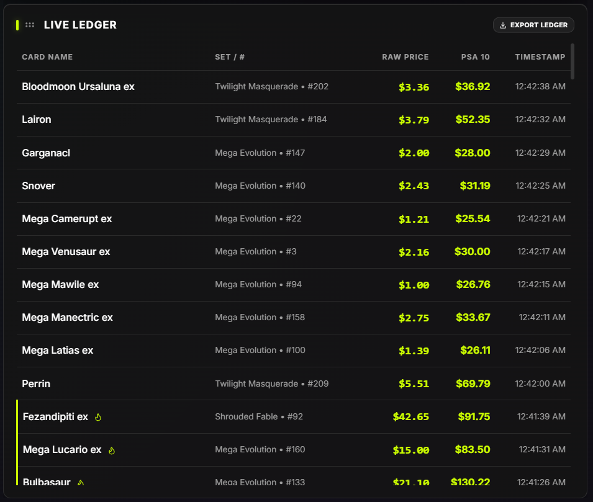The image size is (593, 502).
Task: Click the Lairon card name
Action: tap(37, 119)
